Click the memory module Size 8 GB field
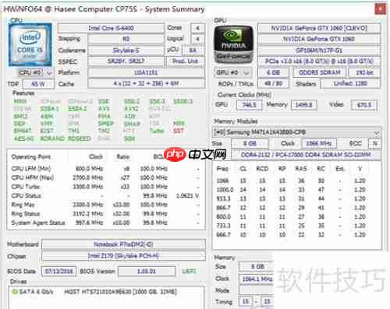This screenshot has width=390, height=309. point(250,143)
